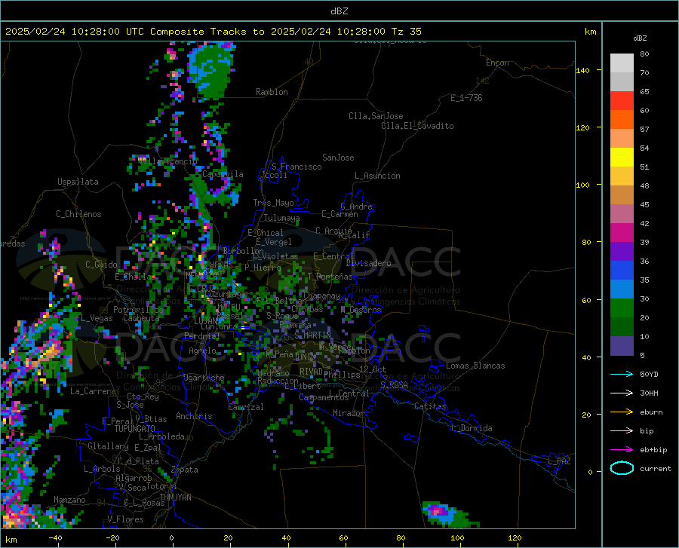This screenshot has width=679, height=548.
Task: Click the La_Carrera label
Action: tap(93, 391)
